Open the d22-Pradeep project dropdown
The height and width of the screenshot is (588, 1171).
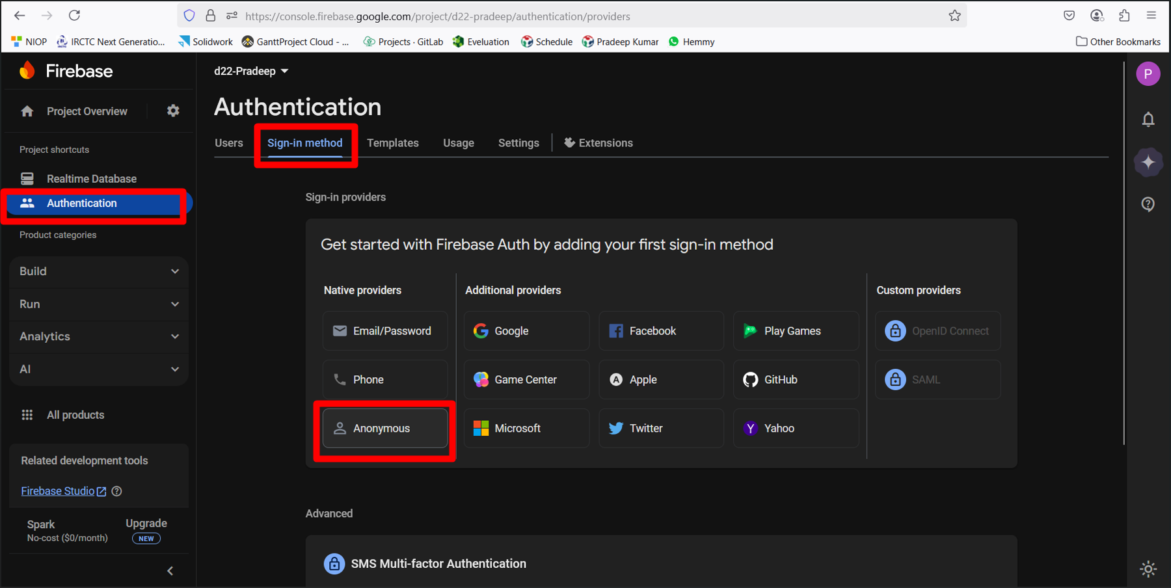tap(251, 71)
